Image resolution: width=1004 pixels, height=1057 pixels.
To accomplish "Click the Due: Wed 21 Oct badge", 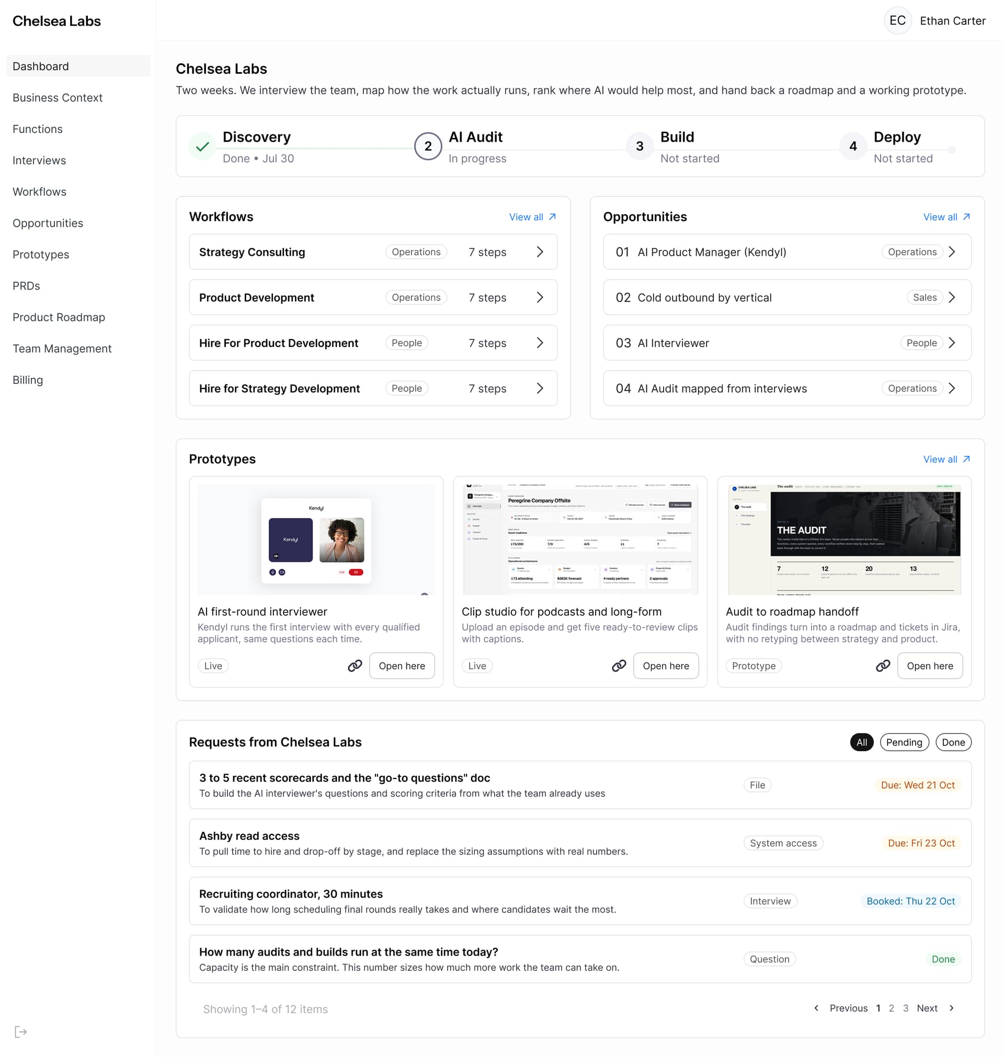I will [918, 785].
